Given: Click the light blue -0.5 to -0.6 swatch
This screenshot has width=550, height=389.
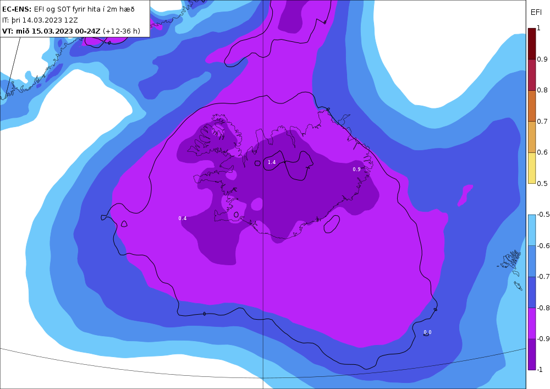Looking at the screenshot, I should (532, 230).
